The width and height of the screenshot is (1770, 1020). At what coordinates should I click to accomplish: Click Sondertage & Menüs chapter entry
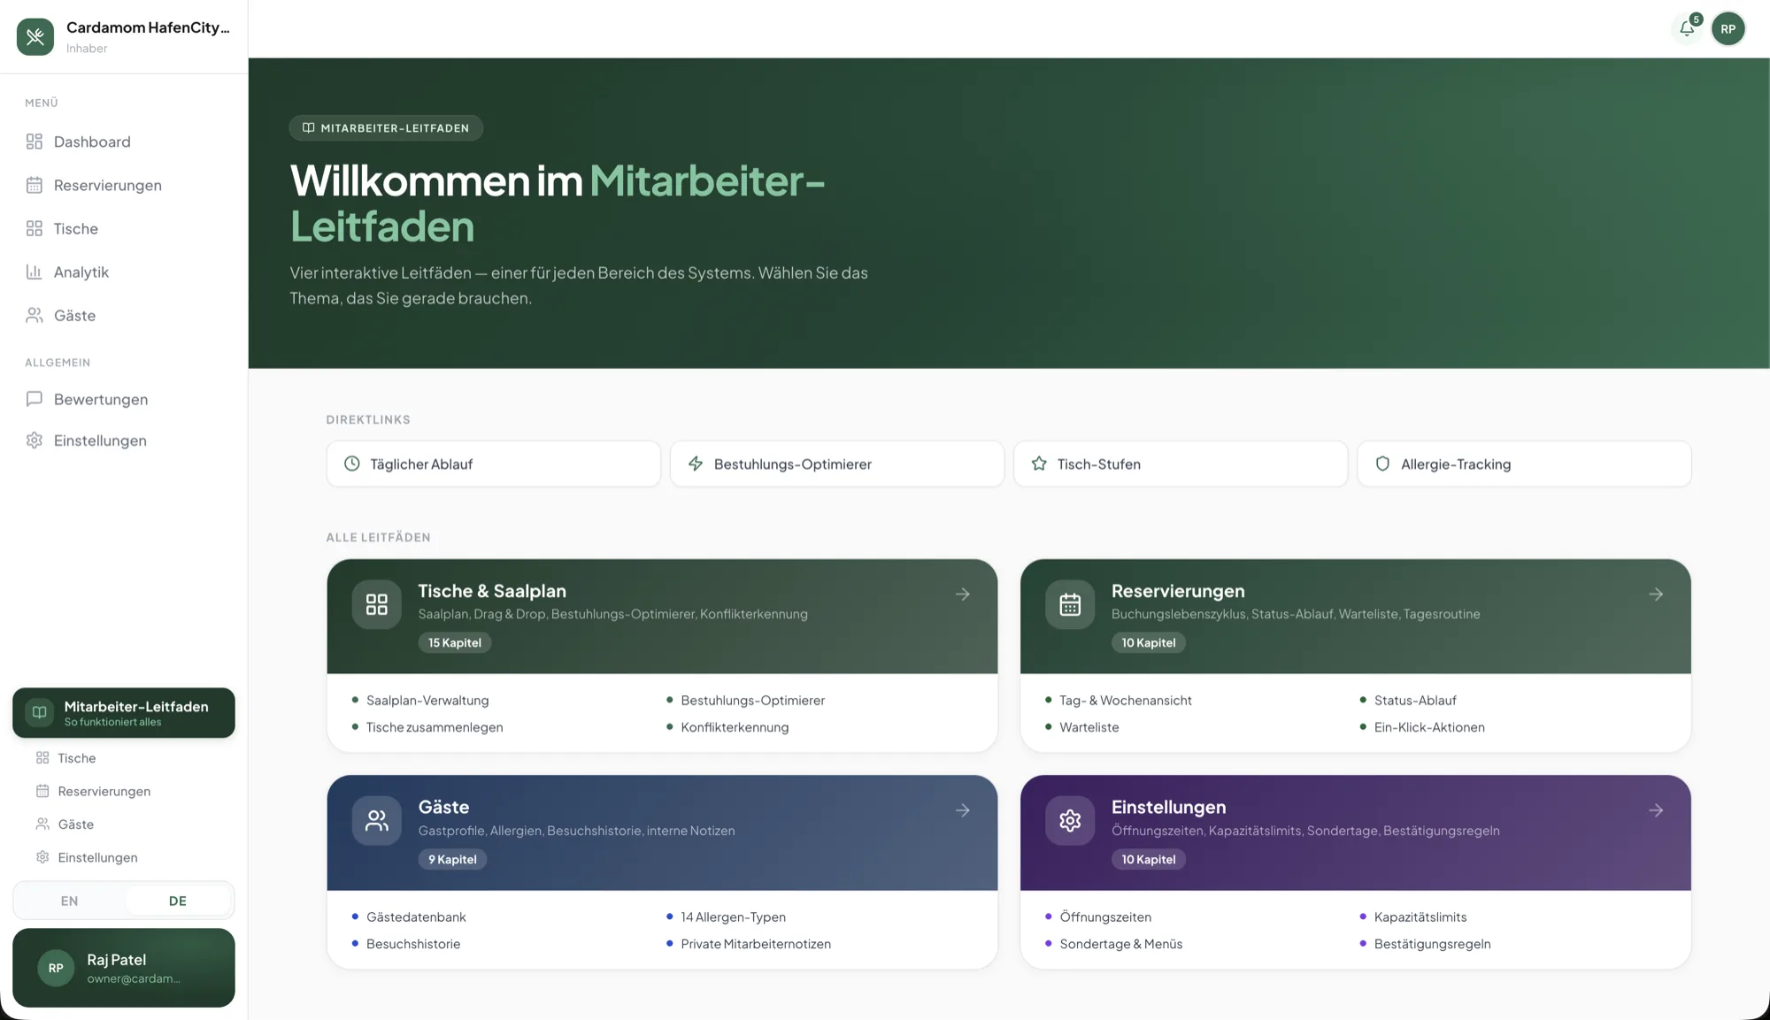[1121, 944]
